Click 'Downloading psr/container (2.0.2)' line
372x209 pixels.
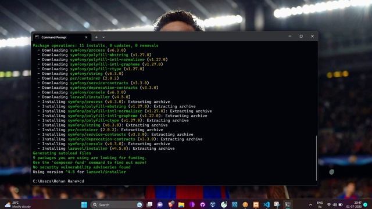pyautogui.click(x=78, y=78)
